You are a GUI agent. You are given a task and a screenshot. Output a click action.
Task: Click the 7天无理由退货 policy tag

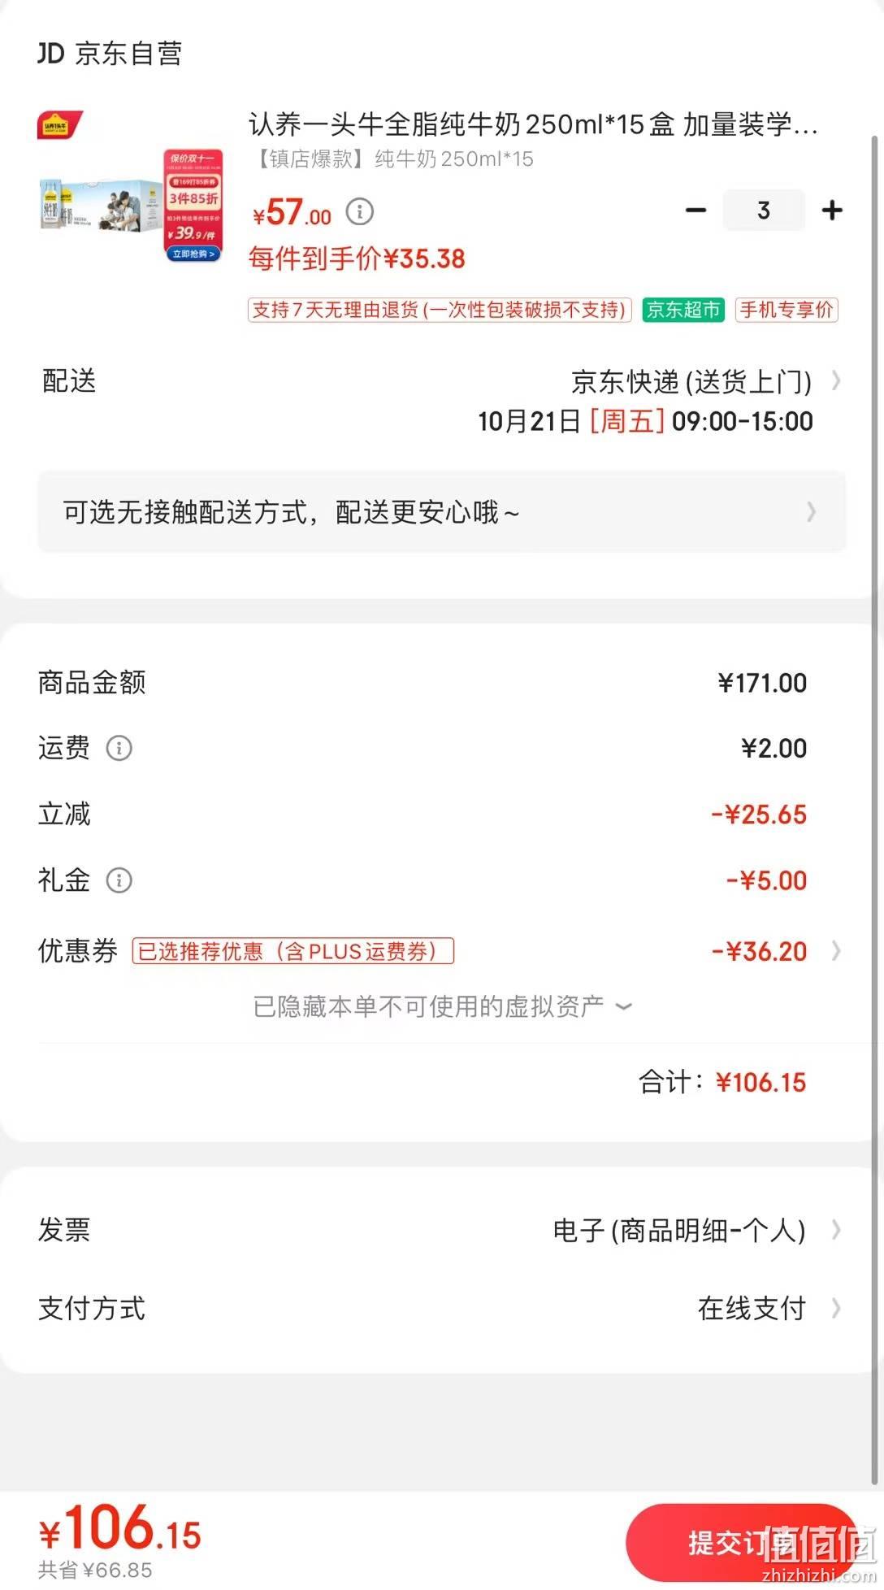[x=440, y=310]
